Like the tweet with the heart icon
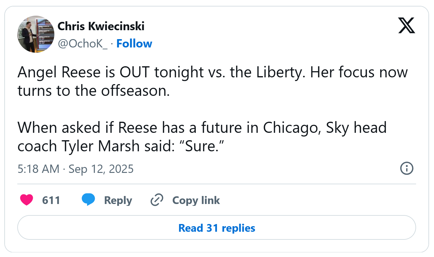 tap(27, 200)
